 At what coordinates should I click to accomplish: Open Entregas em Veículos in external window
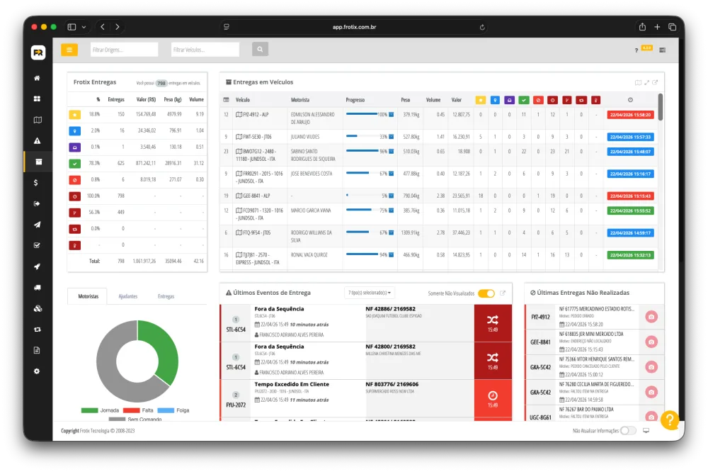655,82
